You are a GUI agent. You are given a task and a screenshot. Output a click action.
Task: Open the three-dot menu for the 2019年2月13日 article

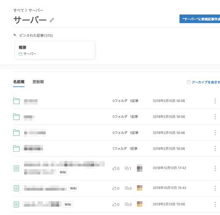click(x=215, y=204)
